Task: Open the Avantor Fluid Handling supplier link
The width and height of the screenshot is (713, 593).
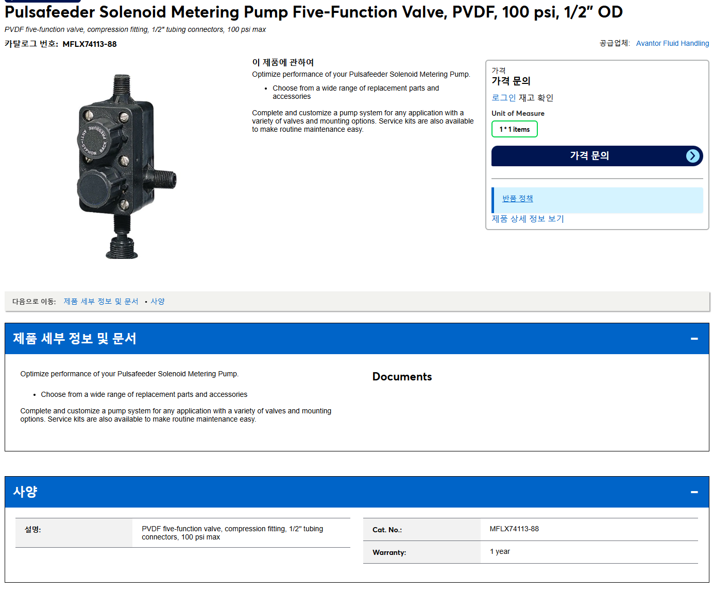Action: click(672, 43)
